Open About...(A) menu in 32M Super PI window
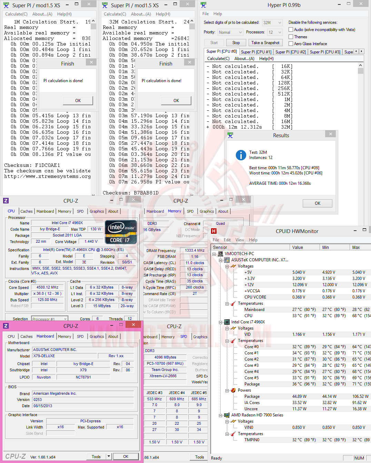 [141, 14]
